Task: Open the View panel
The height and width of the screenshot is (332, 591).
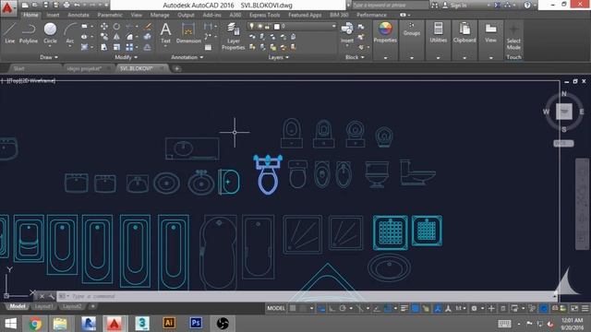Action: pyautogui.click(x=490, y=32)
